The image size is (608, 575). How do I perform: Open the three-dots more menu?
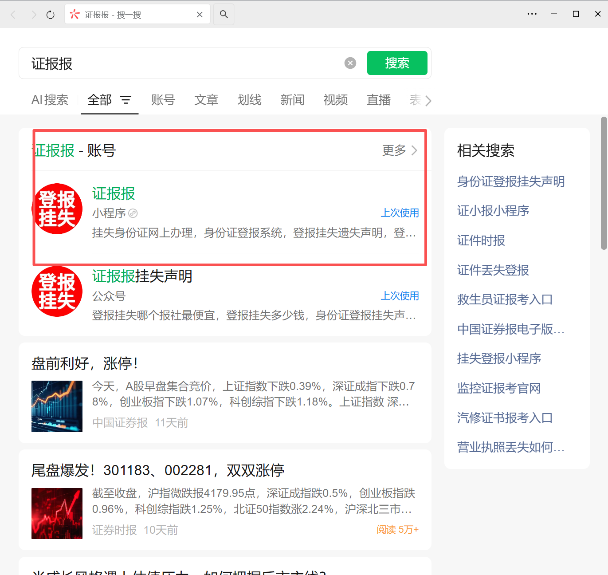pos(532,14)
